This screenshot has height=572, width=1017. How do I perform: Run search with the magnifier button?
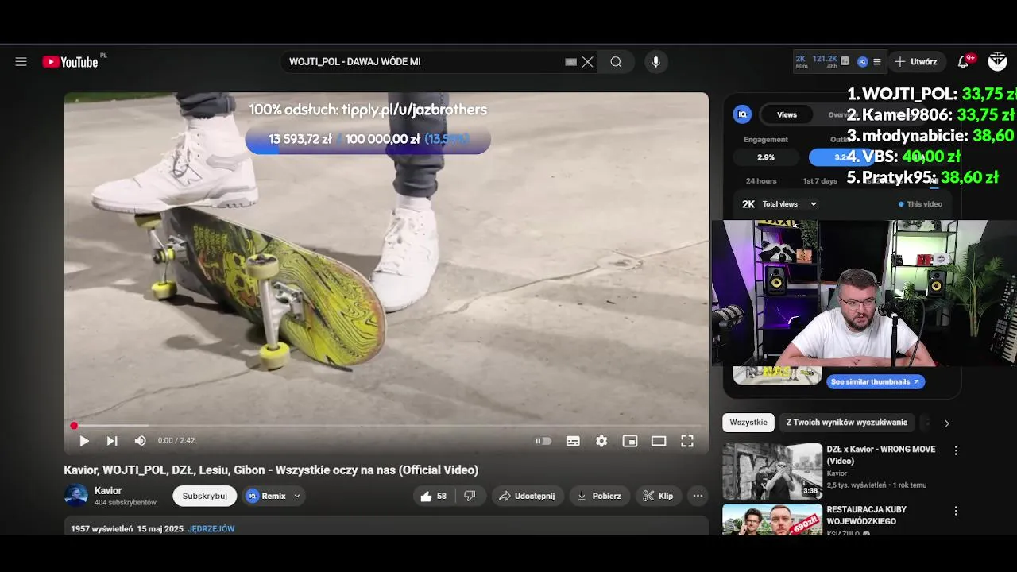616,62
